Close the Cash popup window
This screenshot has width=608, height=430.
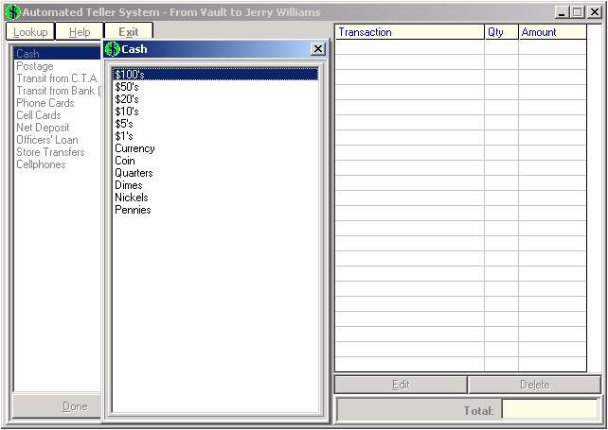(318, 49)
